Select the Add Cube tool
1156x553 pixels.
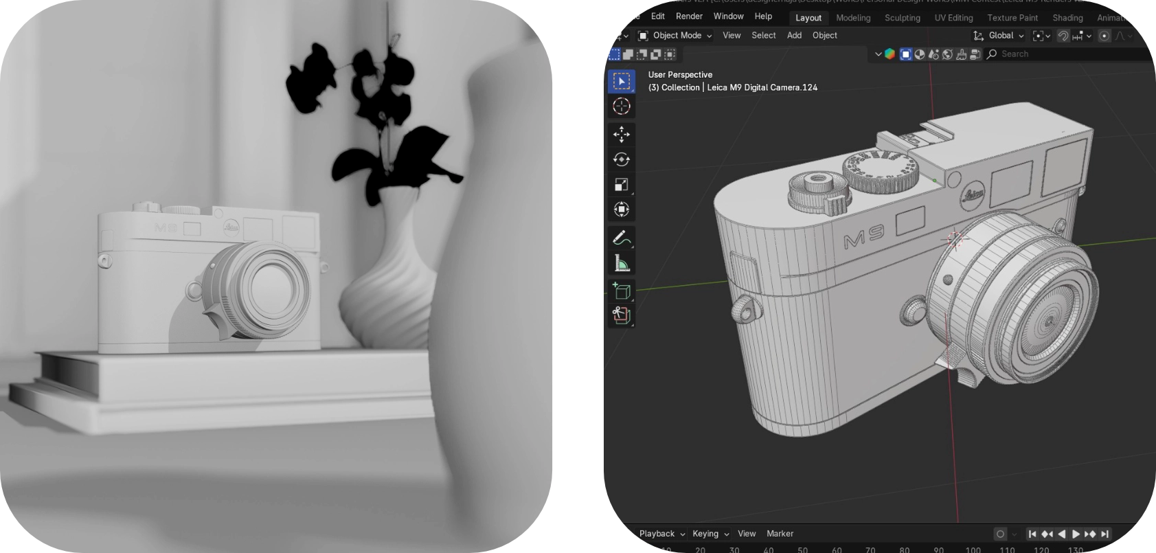pos(622,291)
